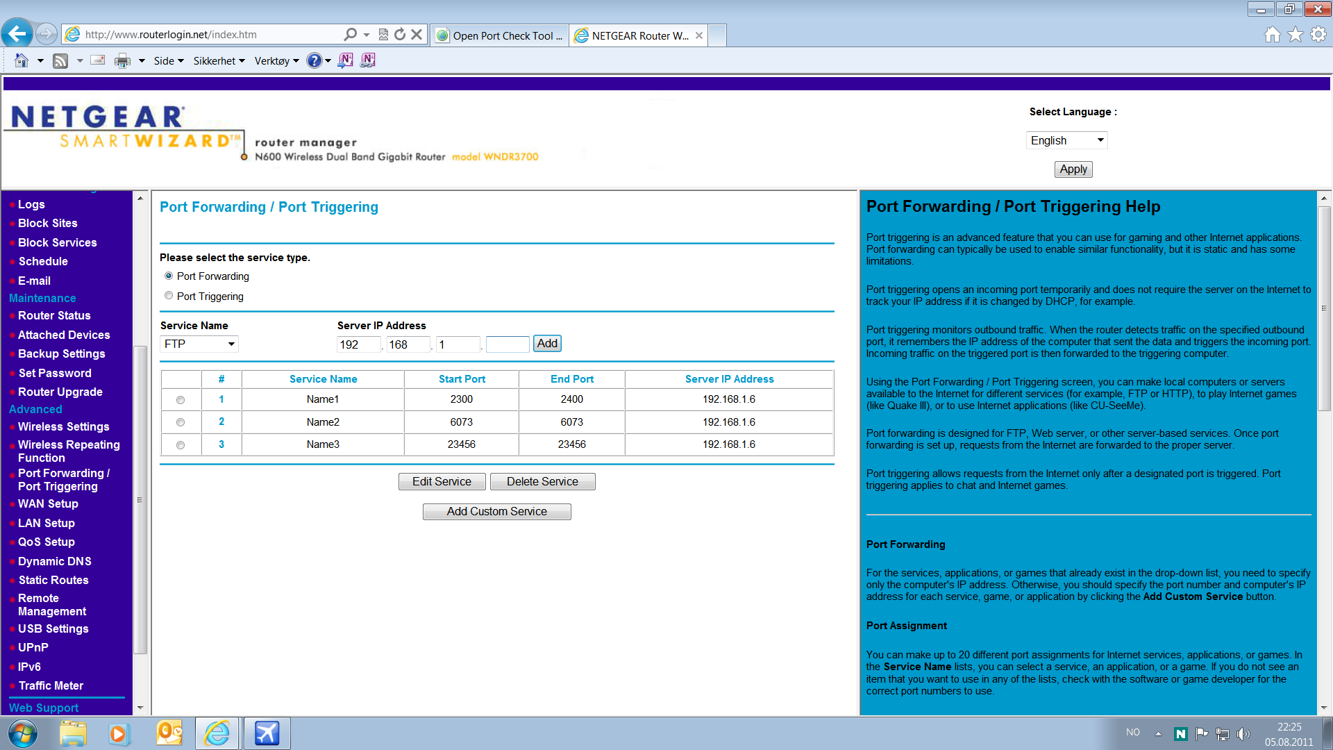Image resolution: width=1333 pixels, height=750 pixels.
Task: Open browser Tools gear icon
Action: (x=1318, y=34)
